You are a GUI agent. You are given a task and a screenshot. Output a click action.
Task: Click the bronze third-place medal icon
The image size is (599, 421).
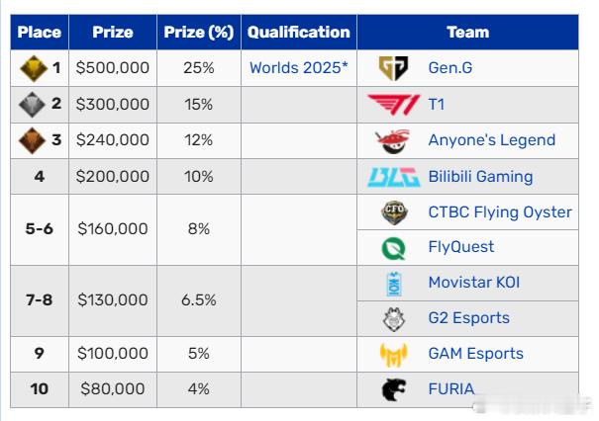click(x=32, y=140)
